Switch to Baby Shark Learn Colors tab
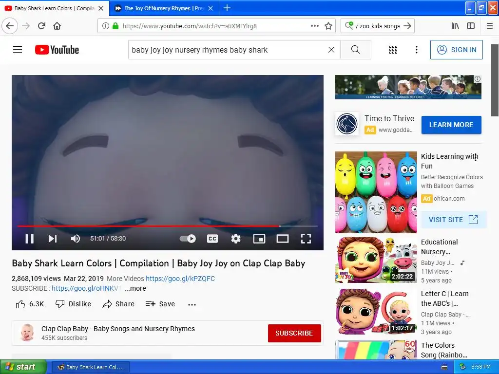The width and height of the screenshot is (499, 374). point(54,8)
